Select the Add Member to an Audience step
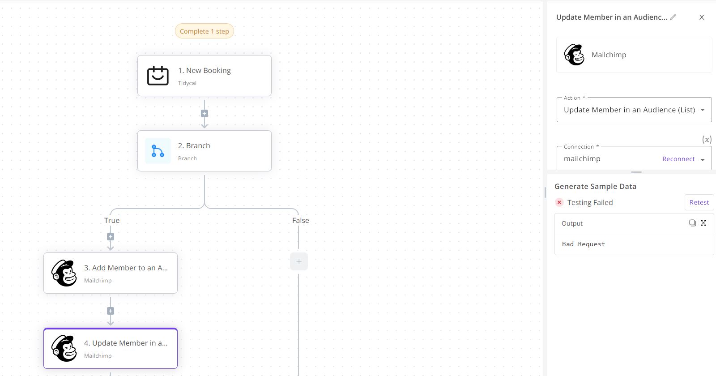The height and width of the screenshot is (376, 716). pyautogui.click(x=111, y=273)
